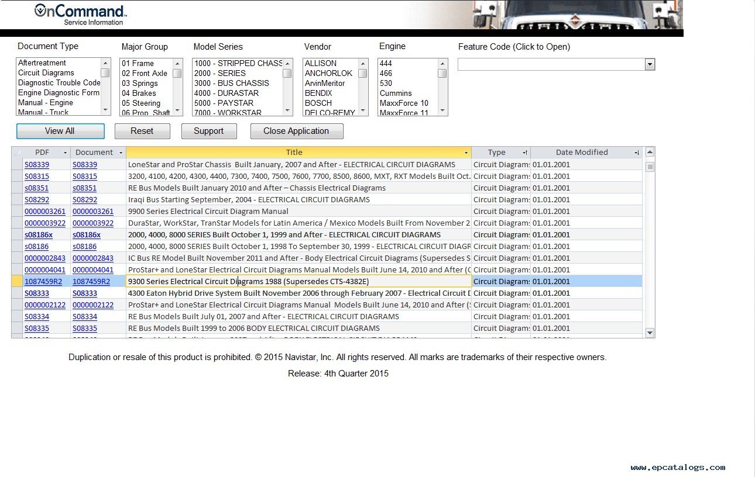
Task: Open the Feature Code dropdown arrow
Action: coord(650,64)
